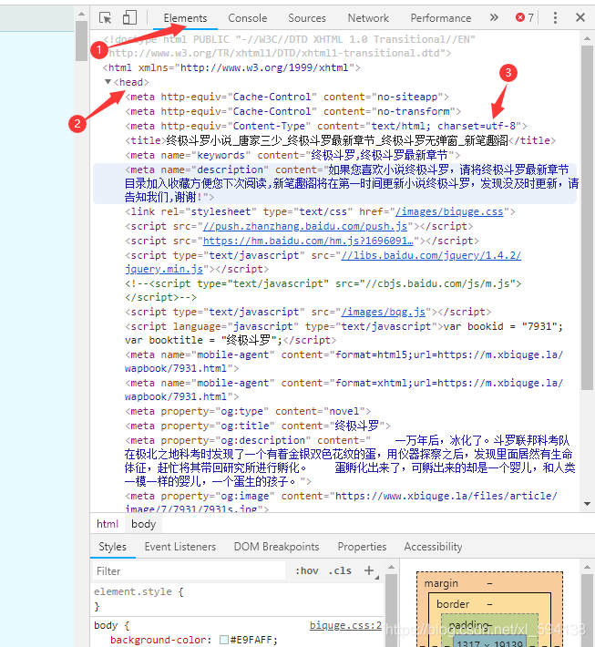This screenshot has width=595, height=647.
Task: Select the meta no-siteapp row
Action: coord(287,97)
